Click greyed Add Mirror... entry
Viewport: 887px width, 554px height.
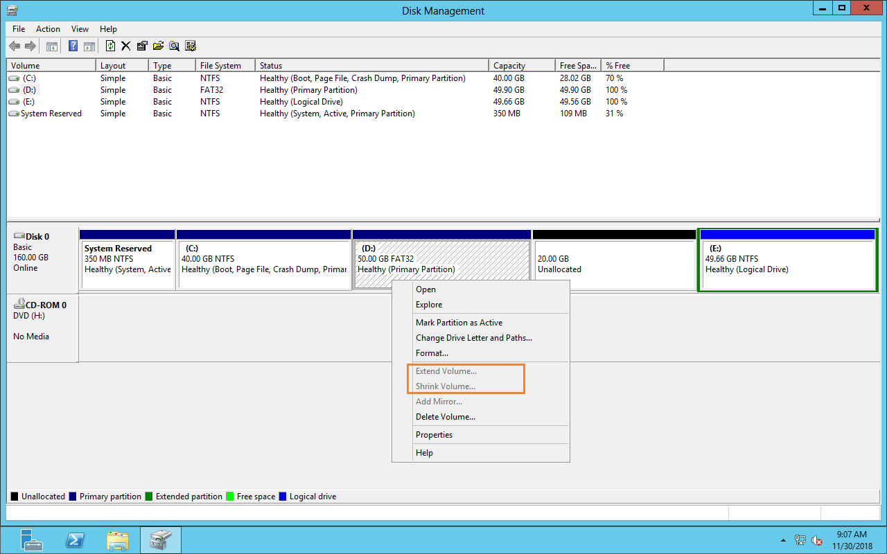(x=481, y=402)
